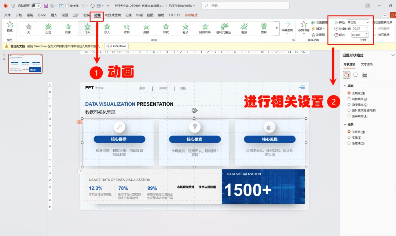Viewport: 396px width, 236px height.
Task: Click the 核心目标 blue pill button
Action: [x=119, y=139]
